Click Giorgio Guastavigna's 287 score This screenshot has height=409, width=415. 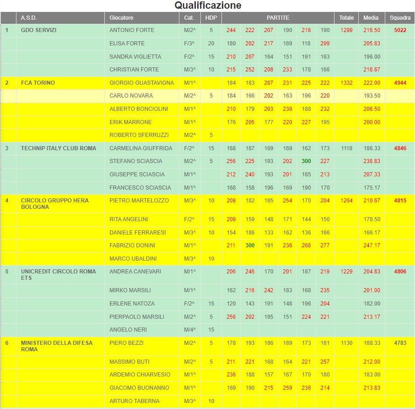tap(269, 83)
